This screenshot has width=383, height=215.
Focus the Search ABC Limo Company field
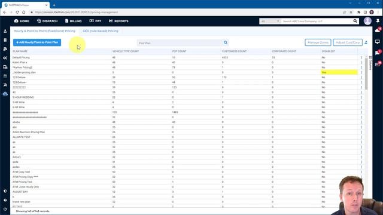coord(317,21)
